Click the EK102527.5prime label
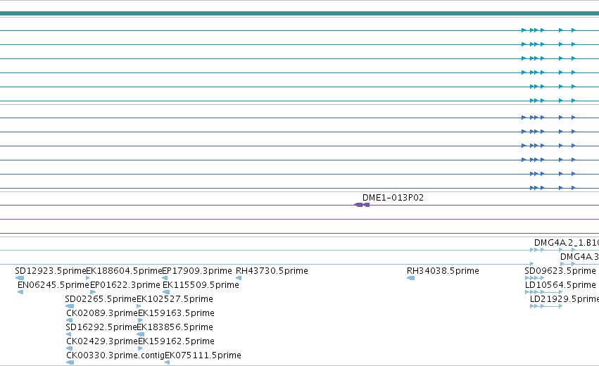The image size is (599, 366). click(x=175, y=299)
